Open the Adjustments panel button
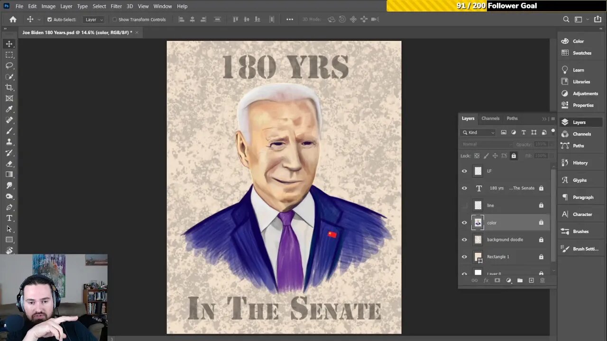The image size is (607, 341). (579, 93)
